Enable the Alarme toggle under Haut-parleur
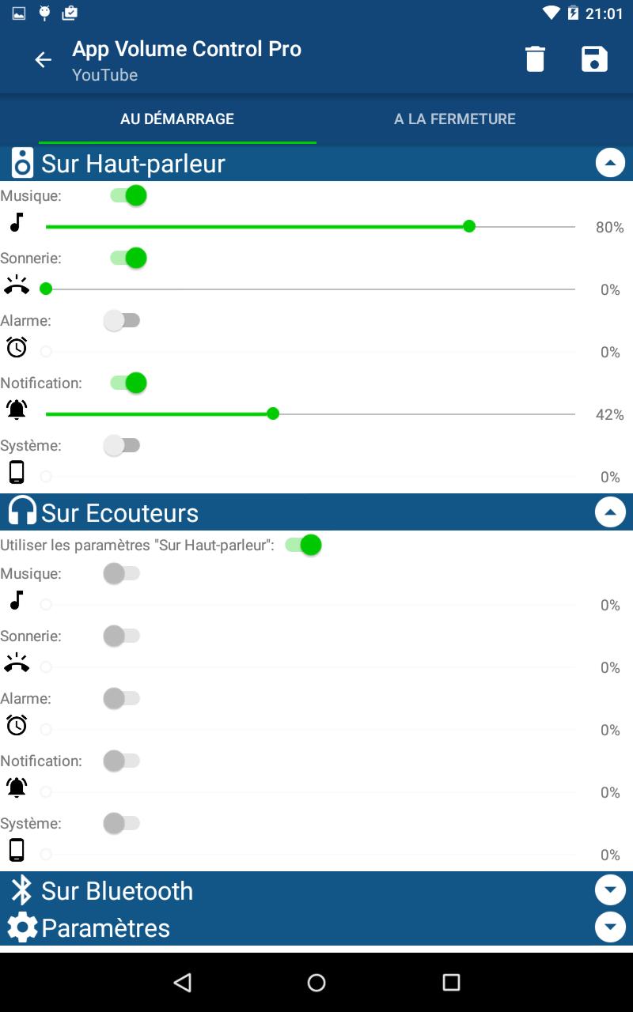 pyautogui.click(x=122, y=320)
